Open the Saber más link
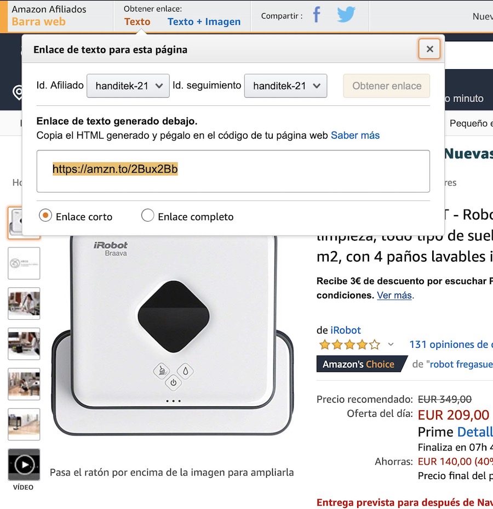Image resolution: width=493 pixels, height=509 pixels. tap(355, 135)
